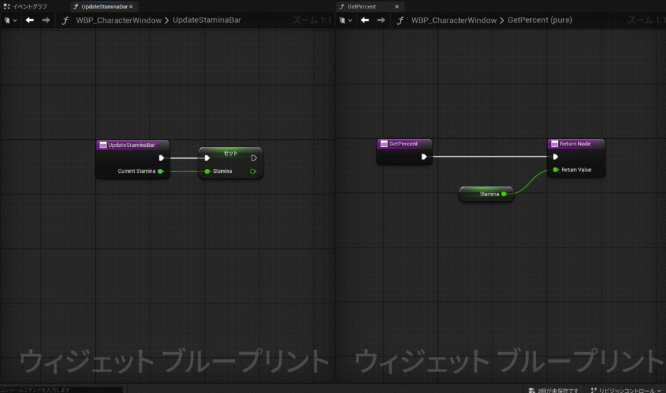Click the function icon beside the GetPercent breadcrumb
This screenshot has height=393, width=666.
(400, 20)
